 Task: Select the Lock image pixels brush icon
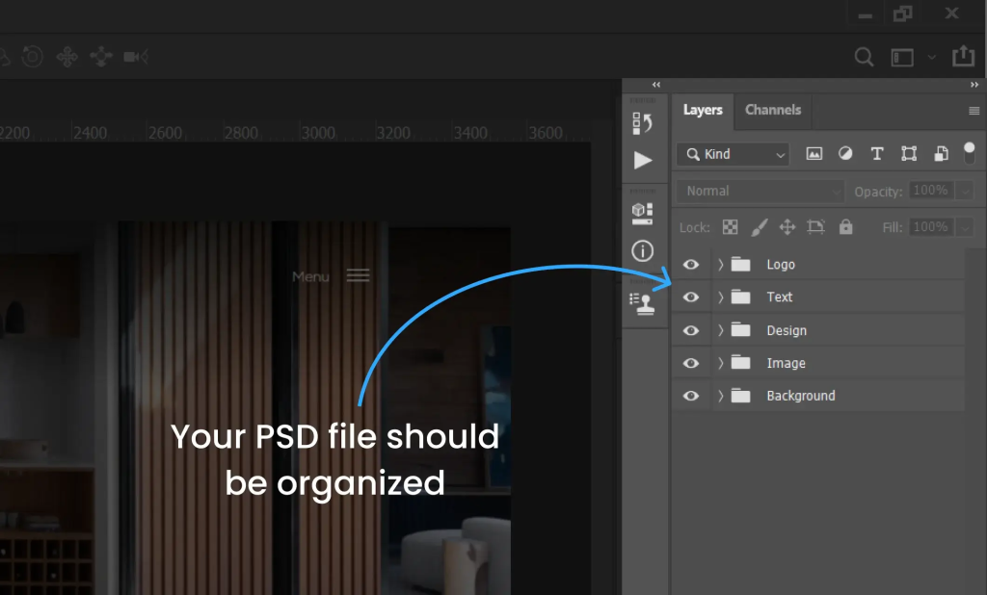(760, 227)
